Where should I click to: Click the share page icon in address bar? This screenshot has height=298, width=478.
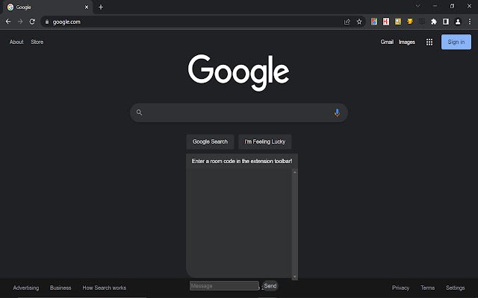(347, 22)
